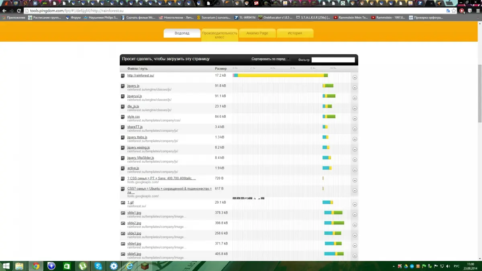
Task: Switch to Производительность класс tab
Action: (220, 35)
